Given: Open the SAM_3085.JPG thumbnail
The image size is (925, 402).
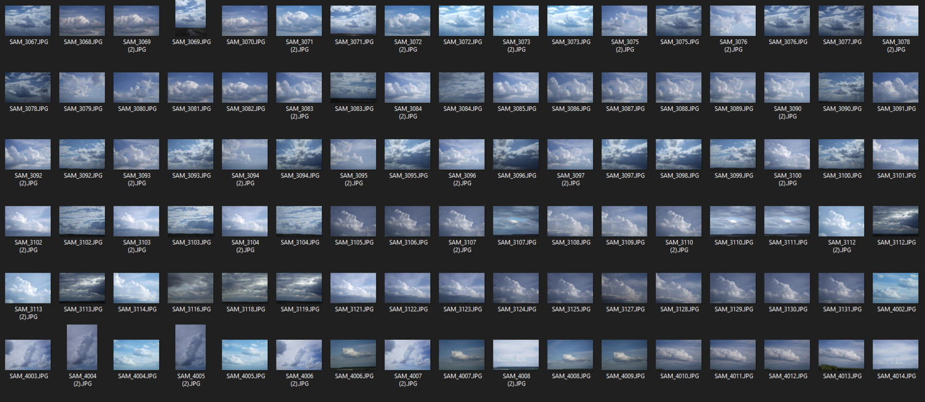Looking at the screenshot, I should [516, 87].
